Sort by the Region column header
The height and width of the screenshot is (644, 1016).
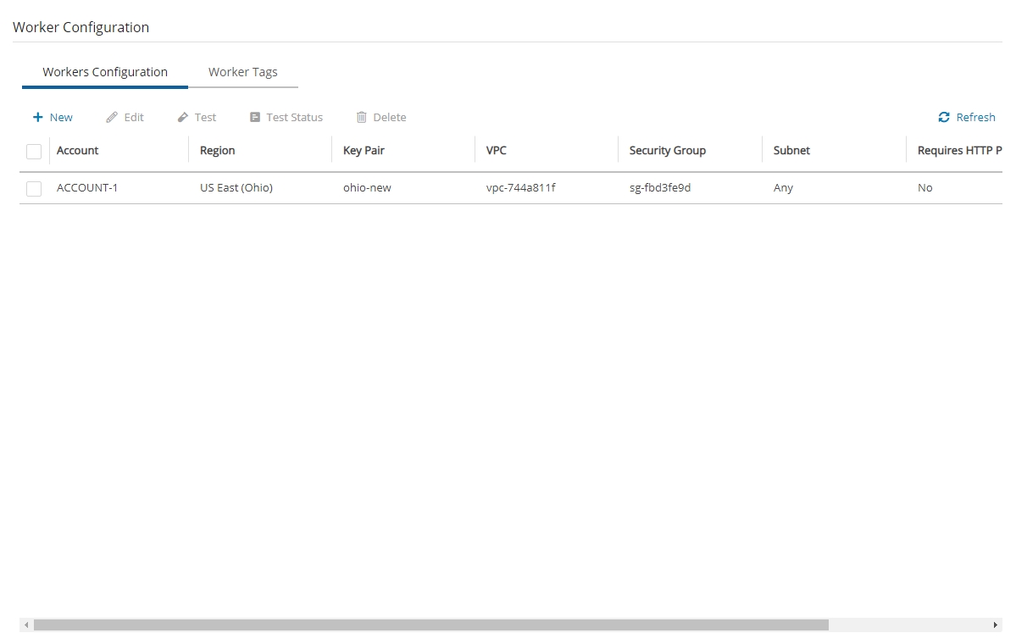(218, 151)
